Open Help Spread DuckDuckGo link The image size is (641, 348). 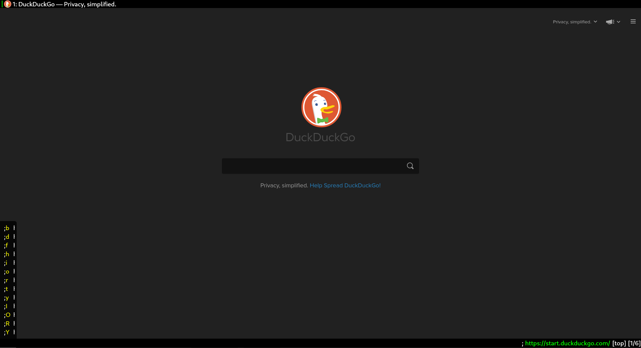tap(345, 185)
